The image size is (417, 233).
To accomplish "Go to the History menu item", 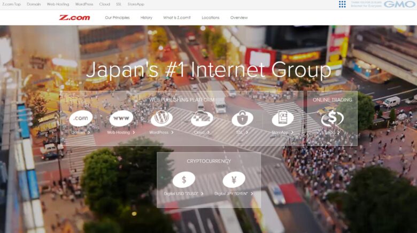I will click(x=146, y=18).
